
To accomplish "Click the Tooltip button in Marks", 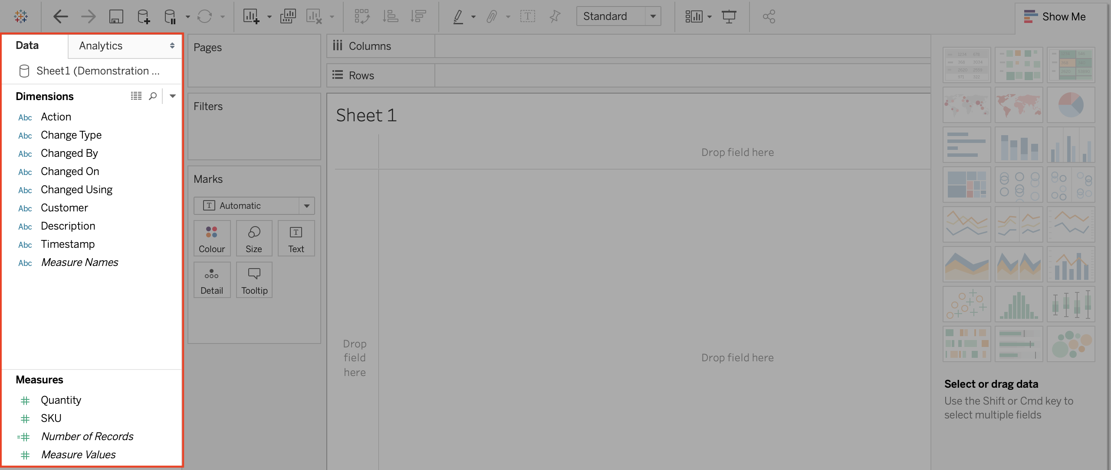I will 254,280.
